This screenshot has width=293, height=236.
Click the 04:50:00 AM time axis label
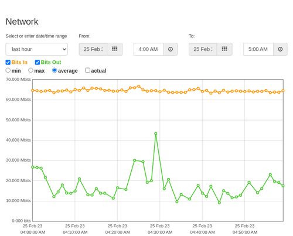245,232
